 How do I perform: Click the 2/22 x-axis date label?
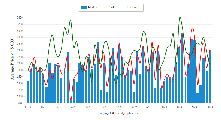tap(73, 106)
